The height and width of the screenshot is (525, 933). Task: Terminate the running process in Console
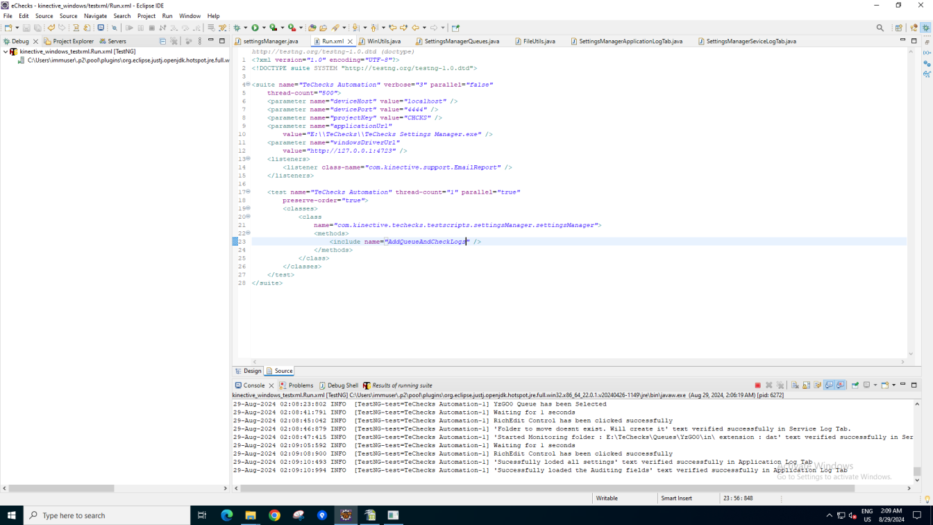(757, 385)
